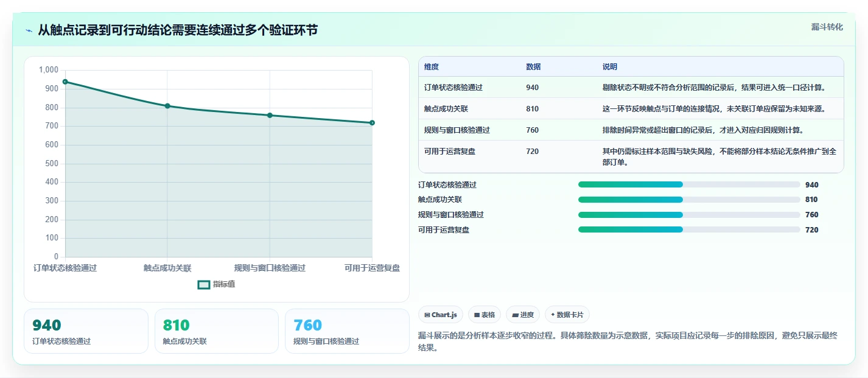Click the 数据 column header
The width and height of the screenshot is (868, 378).
[533, 67]
